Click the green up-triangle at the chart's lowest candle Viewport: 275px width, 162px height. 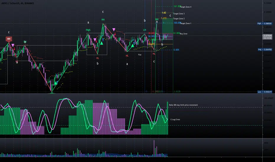point(52,92)
